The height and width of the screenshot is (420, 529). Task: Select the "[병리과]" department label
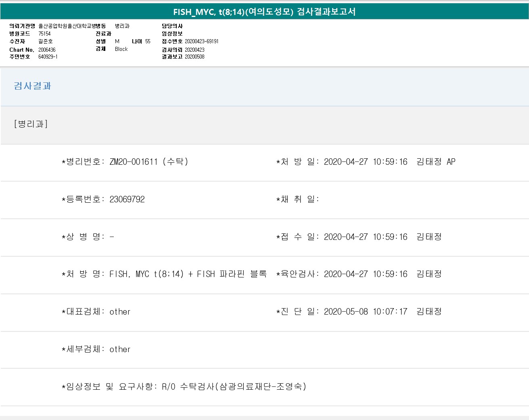[31, 124]
